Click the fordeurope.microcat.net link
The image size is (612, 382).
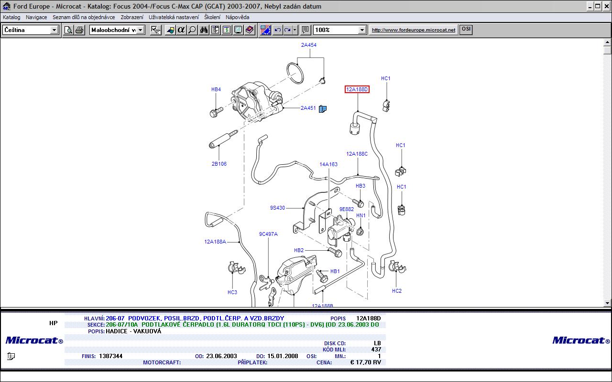click(414, 30)
